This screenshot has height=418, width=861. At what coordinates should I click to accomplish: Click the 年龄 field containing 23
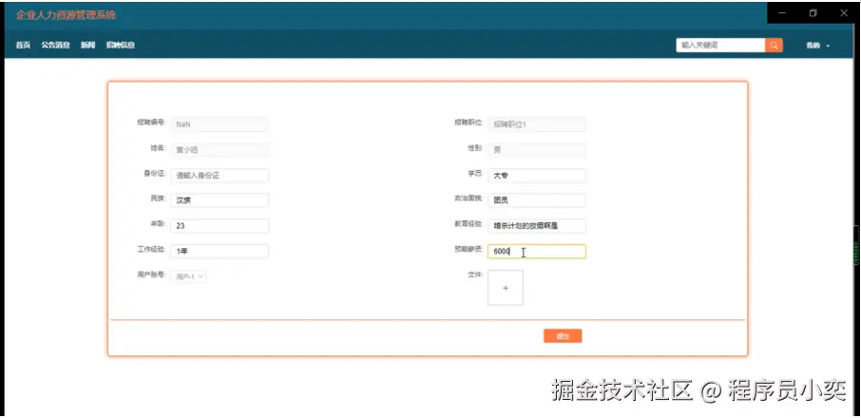(220, 226)
